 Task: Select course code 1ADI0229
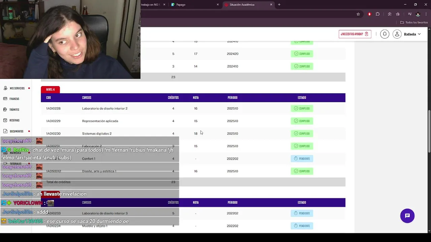click(53, 121)
